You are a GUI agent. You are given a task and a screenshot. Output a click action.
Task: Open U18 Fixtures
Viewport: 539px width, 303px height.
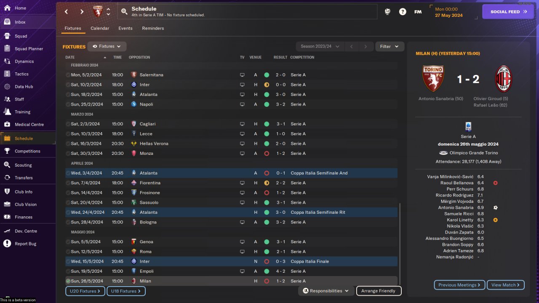126,291
